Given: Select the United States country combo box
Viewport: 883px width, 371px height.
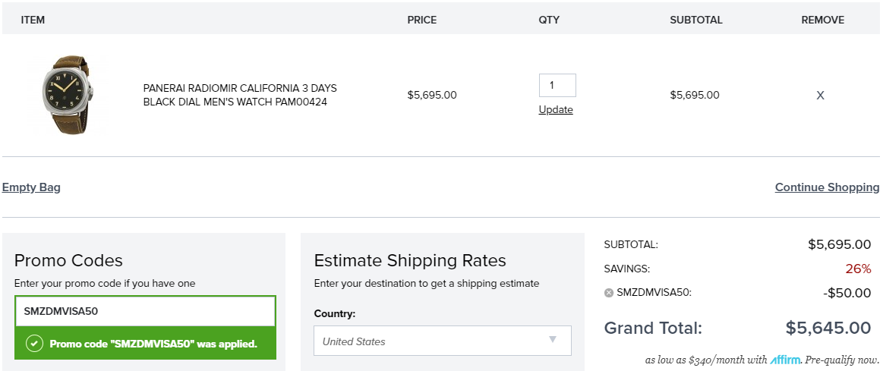Looking at the screenshot, I should tap(442, 341).
